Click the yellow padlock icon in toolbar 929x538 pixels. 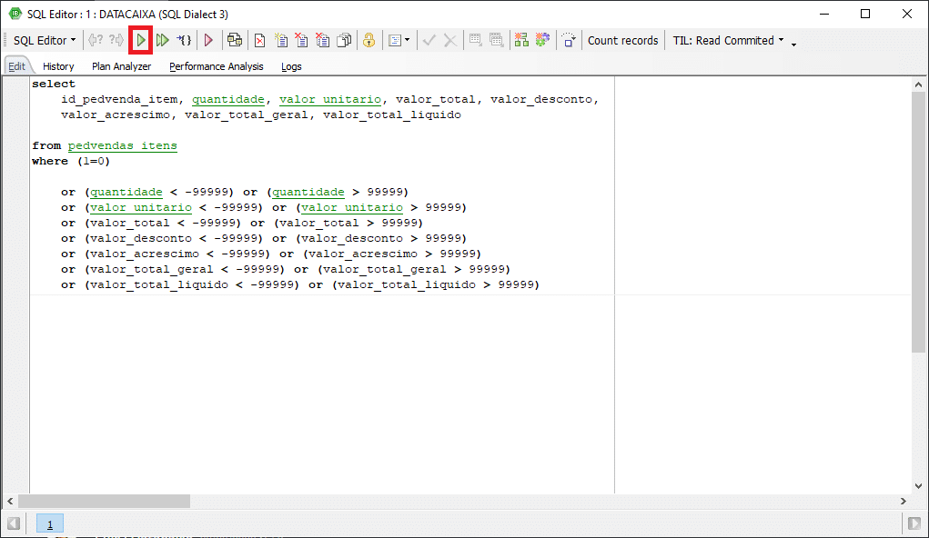coord(369,40)
